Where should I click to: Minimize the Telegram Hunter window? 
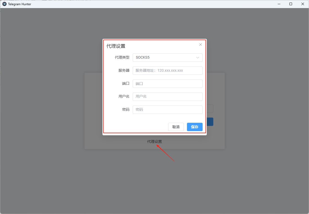[279, 4]
